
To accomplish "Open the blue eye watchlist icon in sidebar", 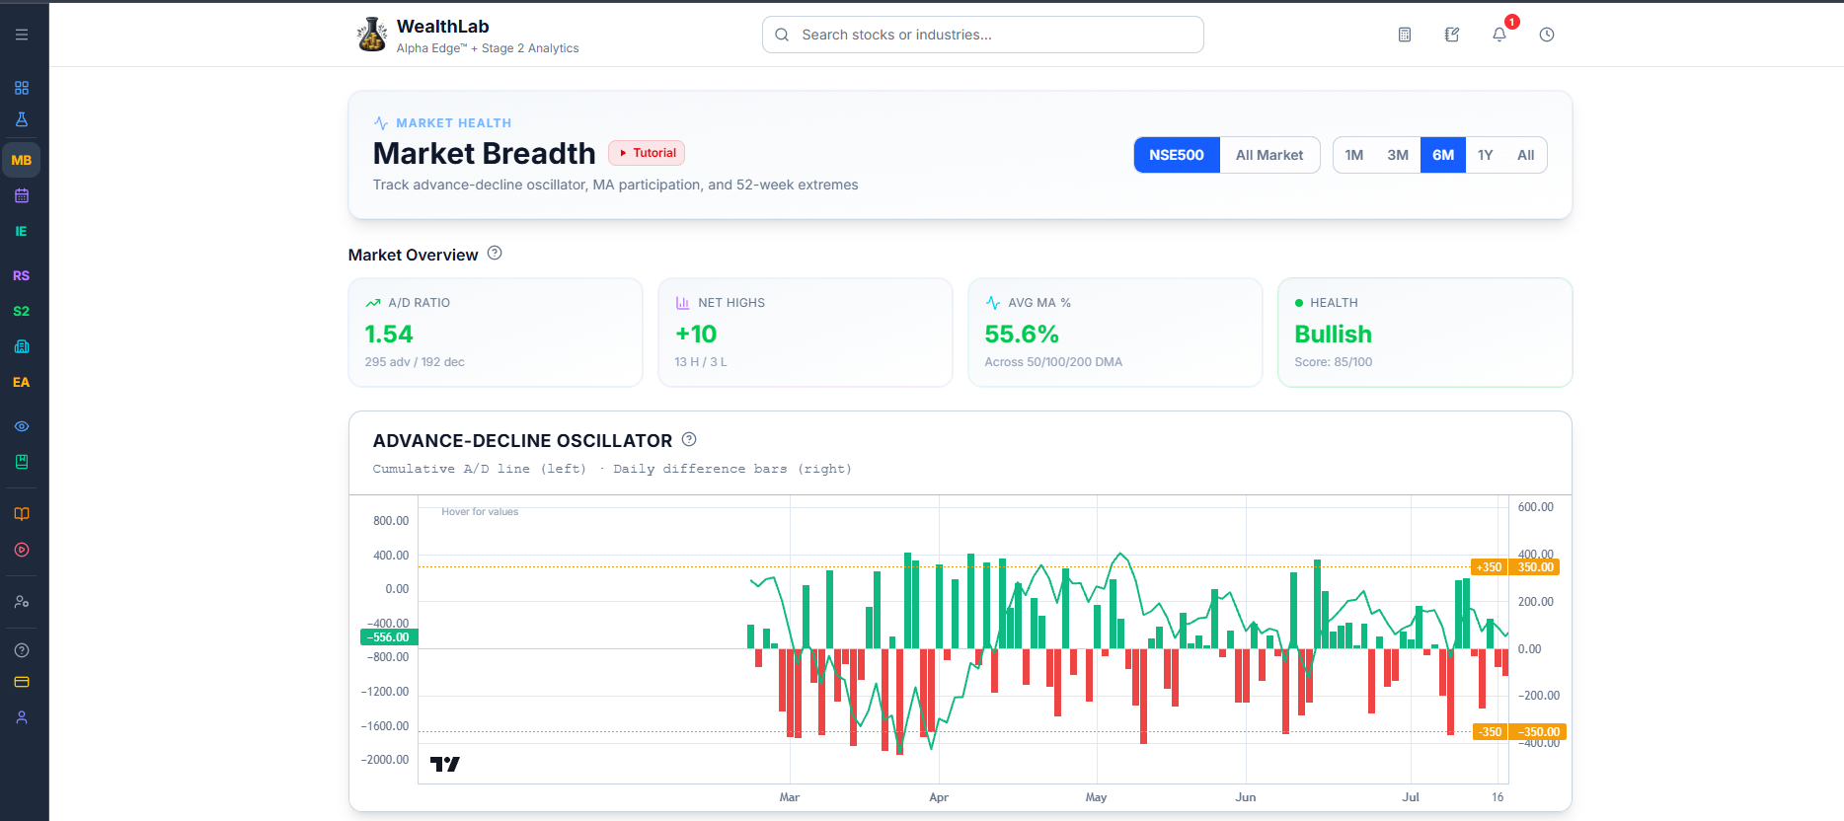I will pos(22,426).
